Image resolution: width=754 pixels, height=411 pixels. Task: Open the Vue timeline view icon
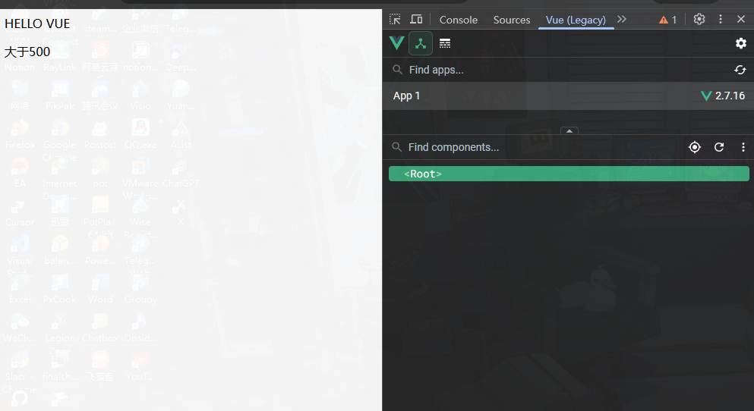click(x=445, y=44)
